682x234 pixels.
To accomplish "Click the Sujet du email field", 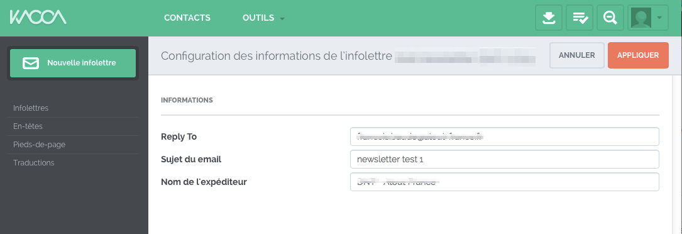I will (x=505, y=159).
